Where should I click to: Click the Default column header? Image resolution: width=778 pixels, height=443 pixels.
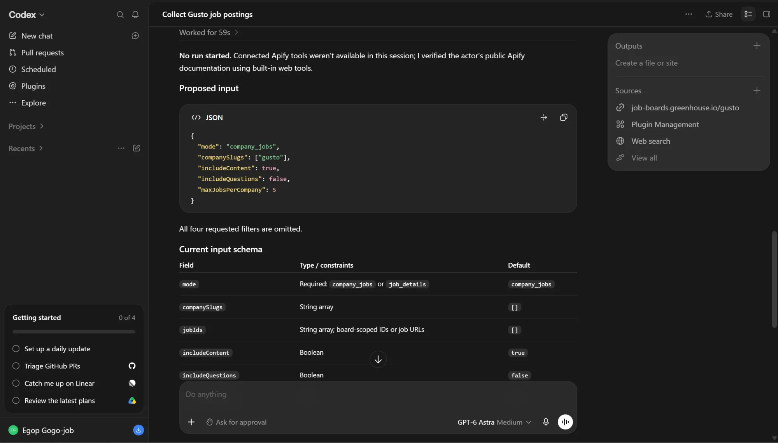click(x=519, y=265)
